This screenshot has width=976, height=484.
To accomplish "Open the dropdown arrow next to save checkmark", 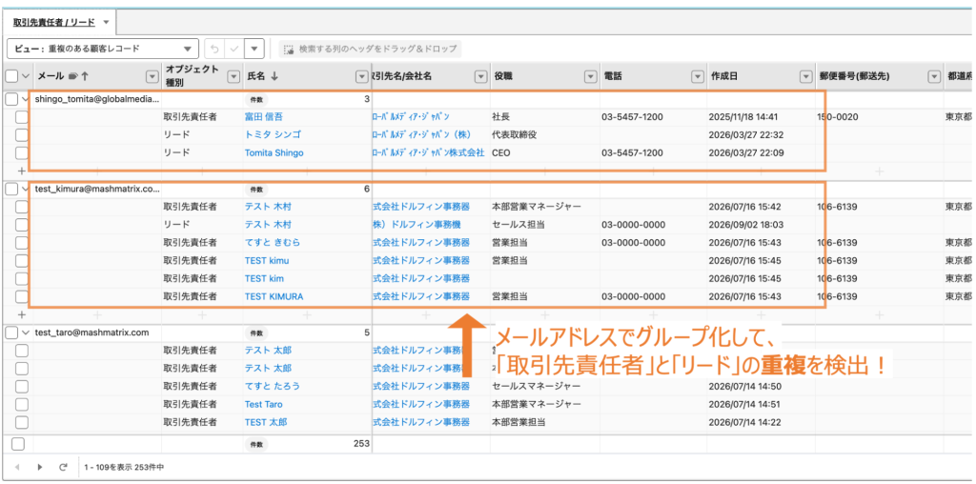I will (254, 49).
